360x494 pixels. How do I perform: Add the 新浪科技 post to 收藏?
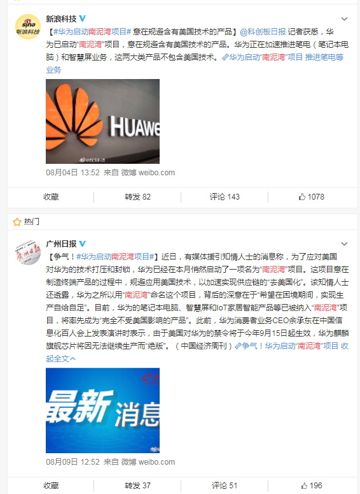[51, 197]
